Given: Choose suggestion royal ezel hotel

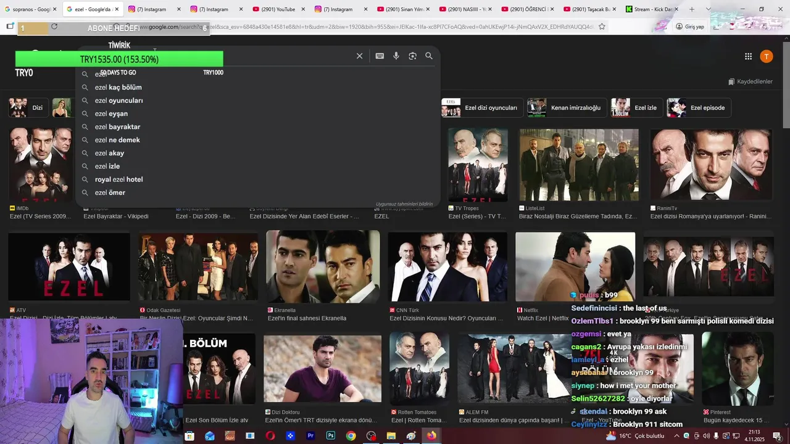Looking at the screenshot, I should click(258, 179).
